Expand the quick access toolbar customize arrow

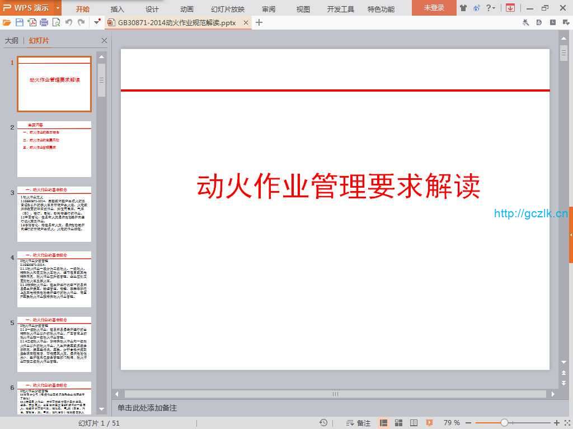tap(97, 22)
